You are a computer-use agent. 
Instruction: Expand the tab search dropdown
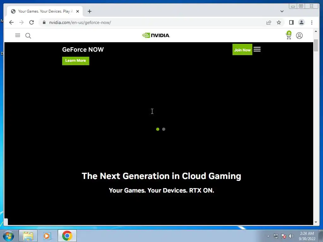click(282, 11)
